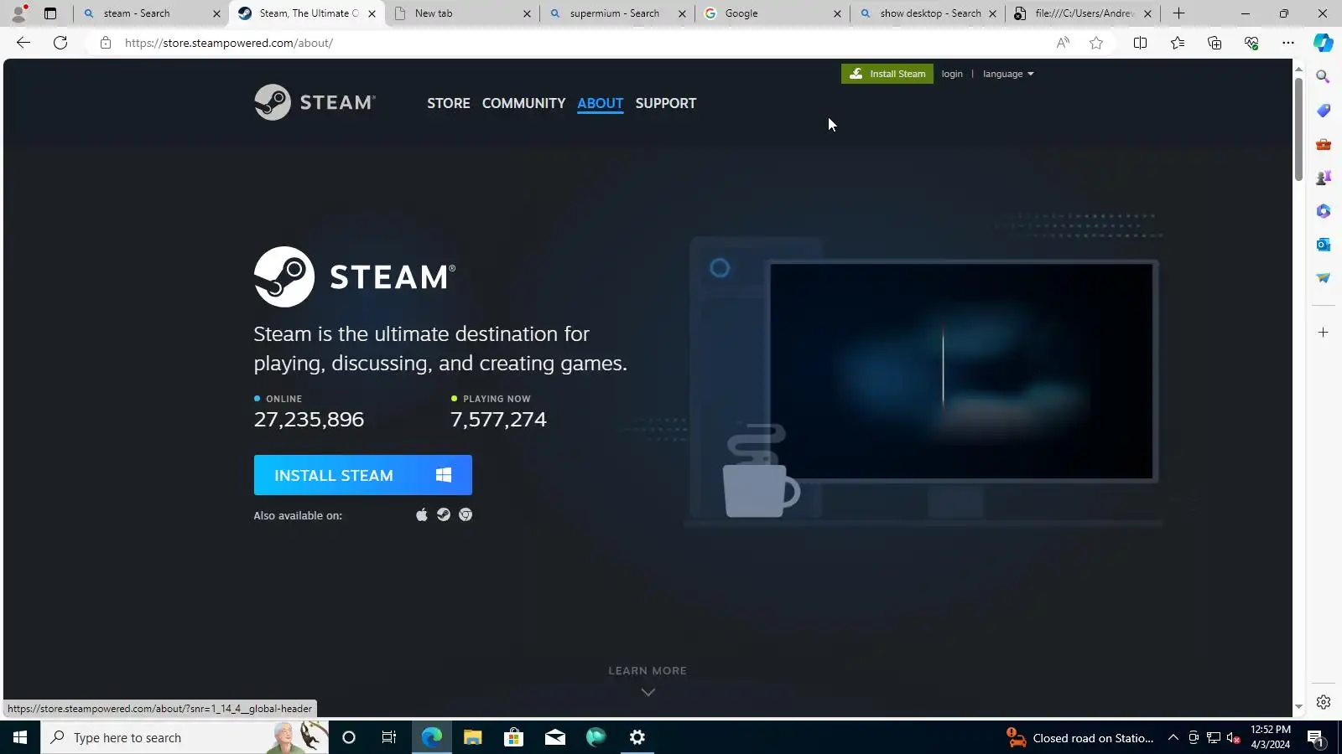Click the green Install Steam header button
The height and width of the screenshot is (754, 1342).
point(887,74)
